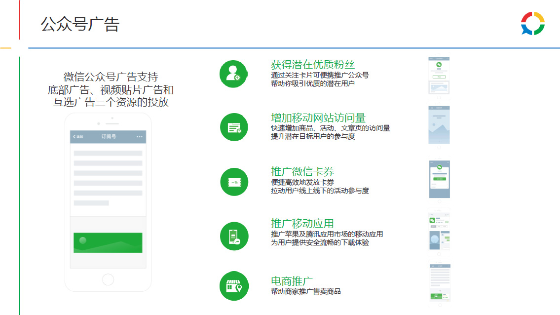
Task: Click the three-dots menu in phone header
Action: tap(139, 137)
